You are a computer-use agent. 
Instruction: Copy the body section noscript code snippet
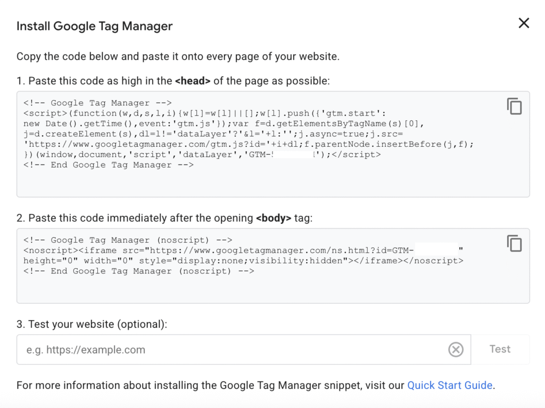coord(514,243)
